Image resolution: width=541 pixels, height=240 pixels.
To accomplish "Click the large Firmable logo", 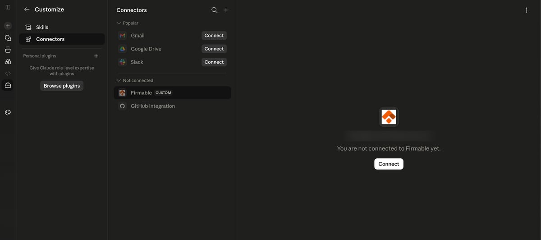I will click(x=389, y=117).
